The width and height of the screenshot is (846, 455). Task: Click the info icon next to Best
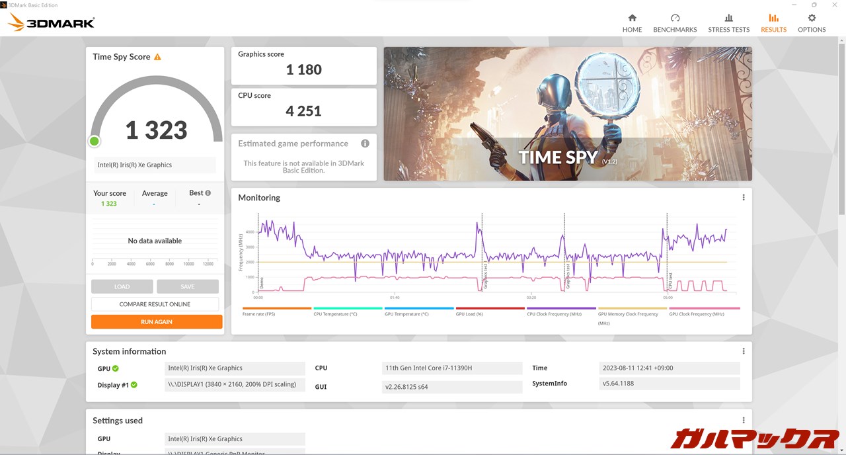[x=208, y=193]
